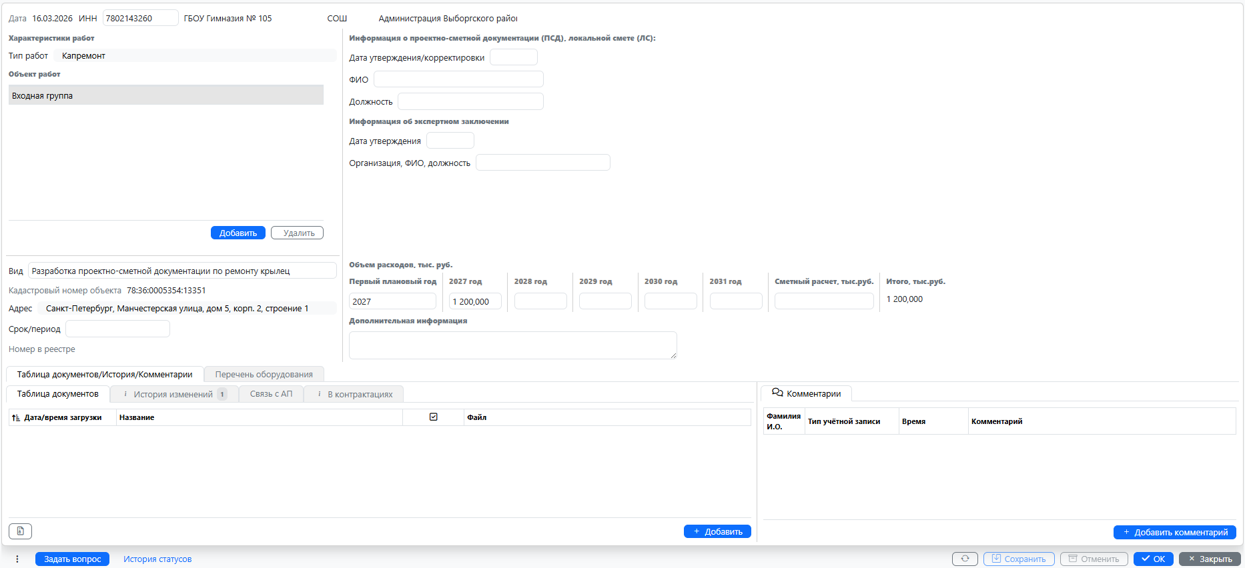Click info icon on В контрактациях tab

click(x=320, y=394)
